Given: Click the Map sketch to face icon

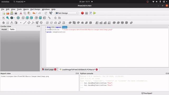Looking at the screenshot, I should (16, 23).
